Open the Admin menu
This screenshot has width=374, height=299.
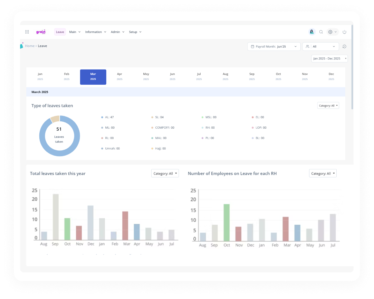tap(118, 32)
